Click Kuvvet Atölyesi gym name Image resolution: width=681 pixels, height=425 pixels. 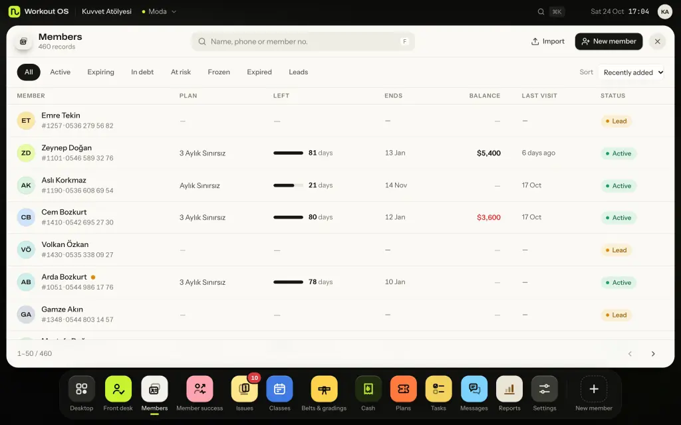[x=107, y=11]
